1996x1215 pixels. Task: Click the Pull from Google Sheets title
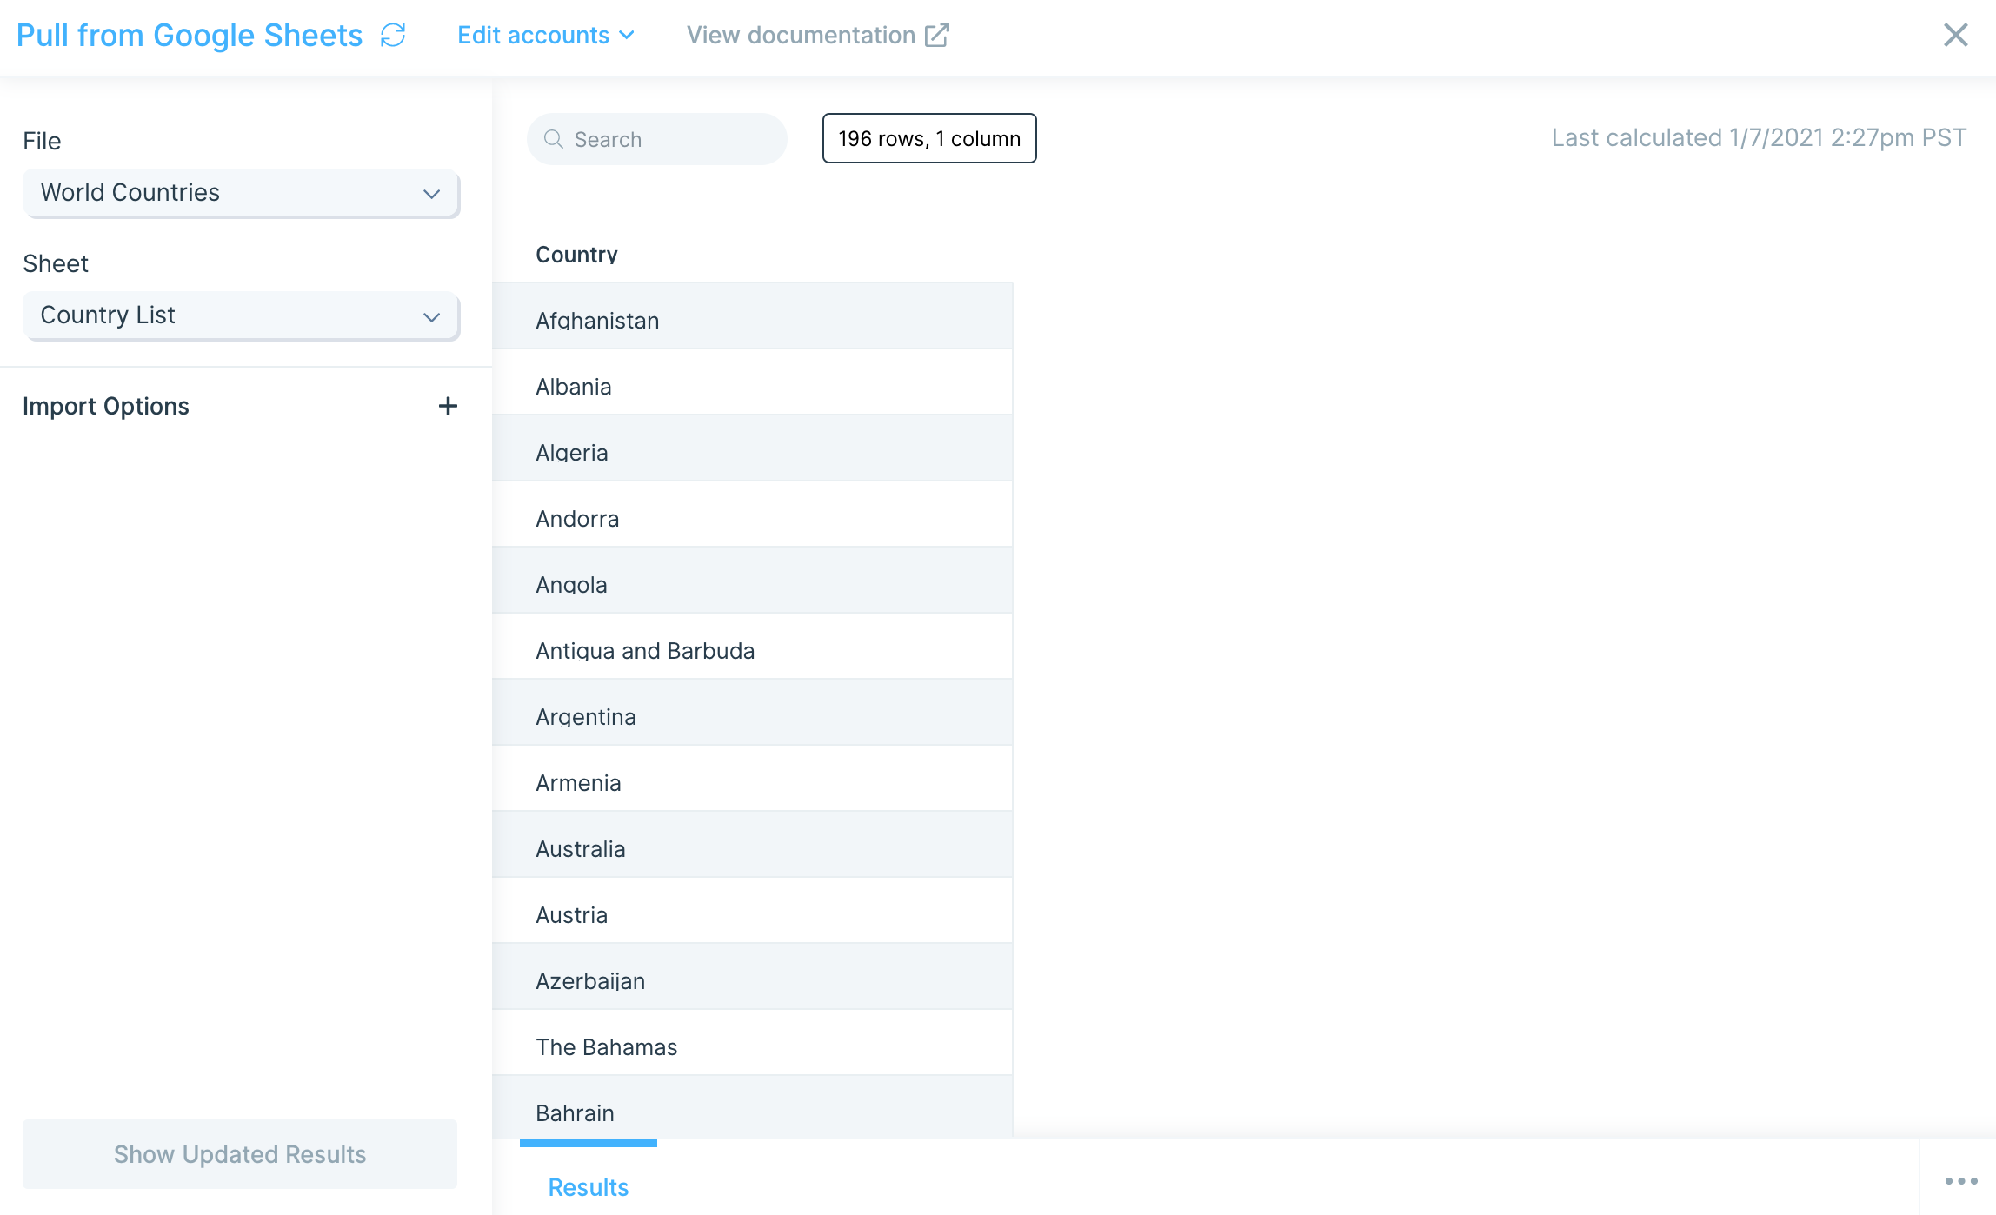tap(190, 35)
